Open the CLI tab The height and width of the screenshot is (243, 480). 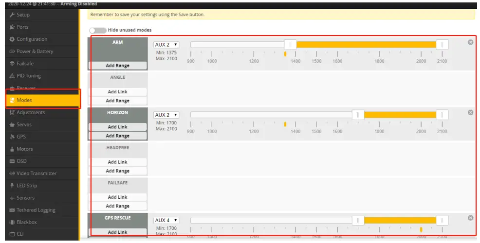[42, 234]
